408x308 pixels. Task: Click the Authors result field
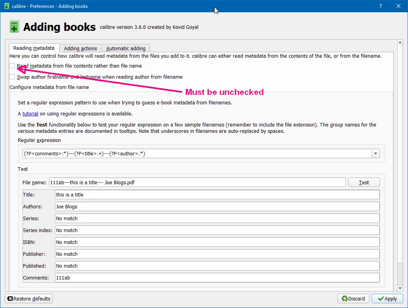point(217,206)
